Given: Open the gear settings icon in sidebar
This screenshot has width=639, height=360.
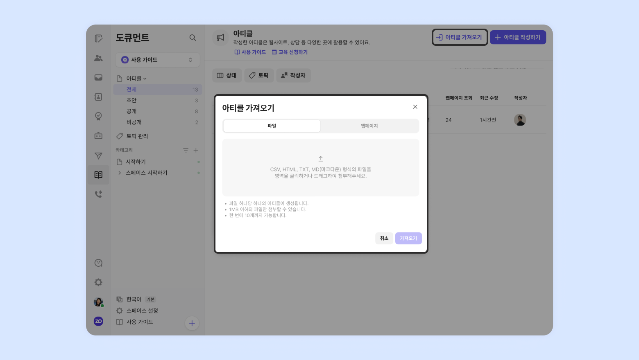Looking at the screenshot, I should 98,282.
